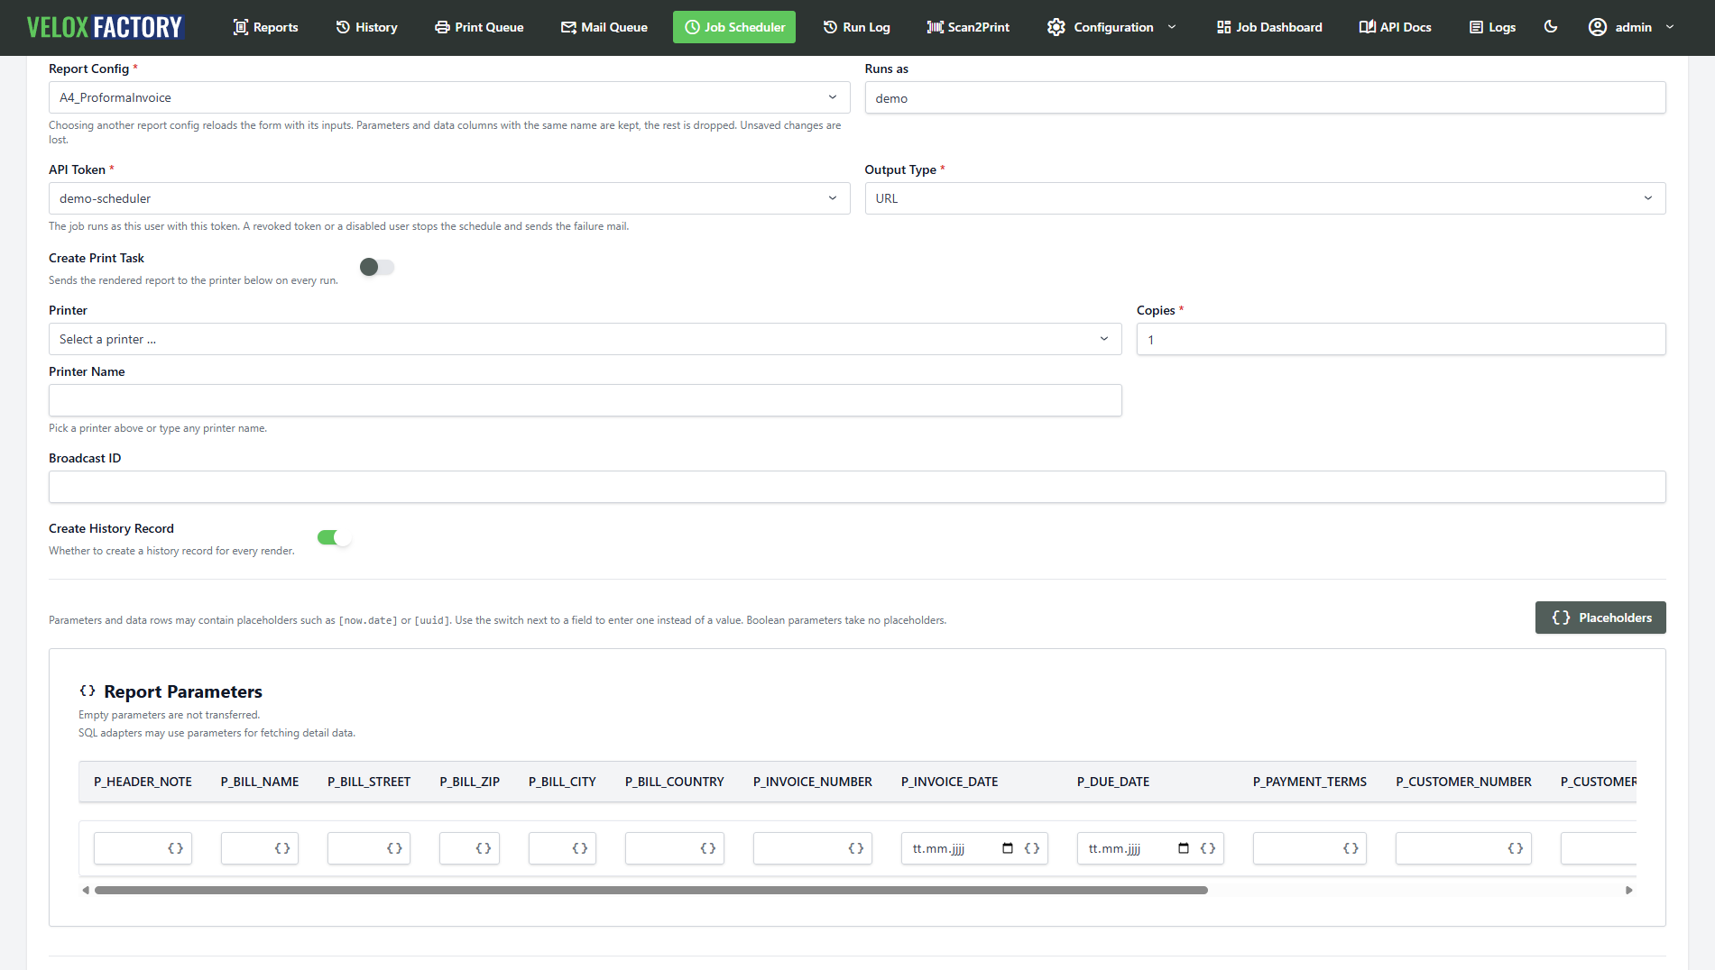
Task: Open the API Token dropdown
Action: click(x=449, y=198)
